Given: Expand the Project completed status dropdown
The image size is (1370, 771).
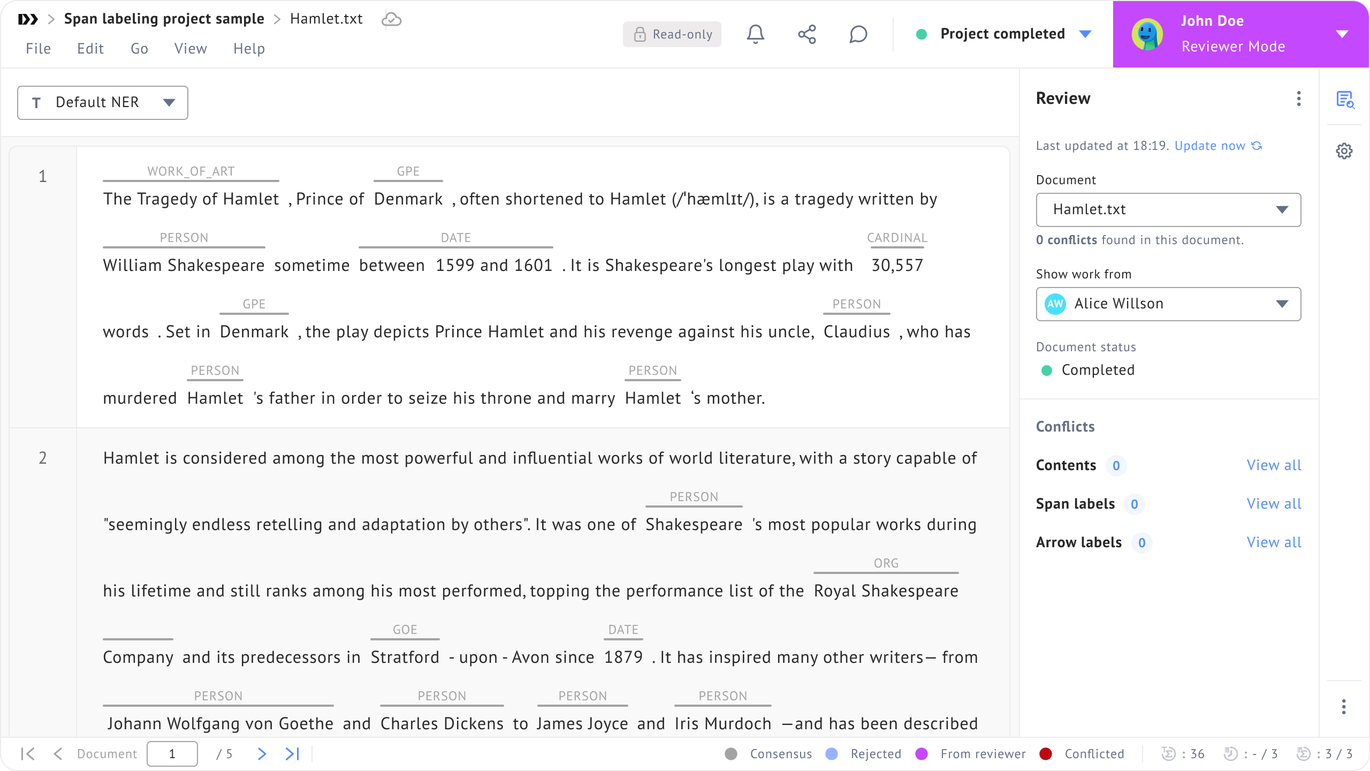Looking at the screenshot, I should pyautogui.click(x=1085, y=34).
